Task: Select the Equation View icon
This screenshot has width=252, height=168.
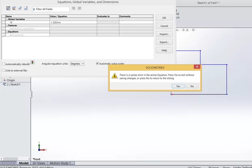Action: [8, 8]
